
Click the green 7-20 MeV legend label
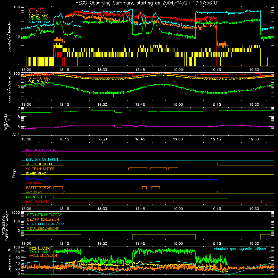tap(37, 85)
